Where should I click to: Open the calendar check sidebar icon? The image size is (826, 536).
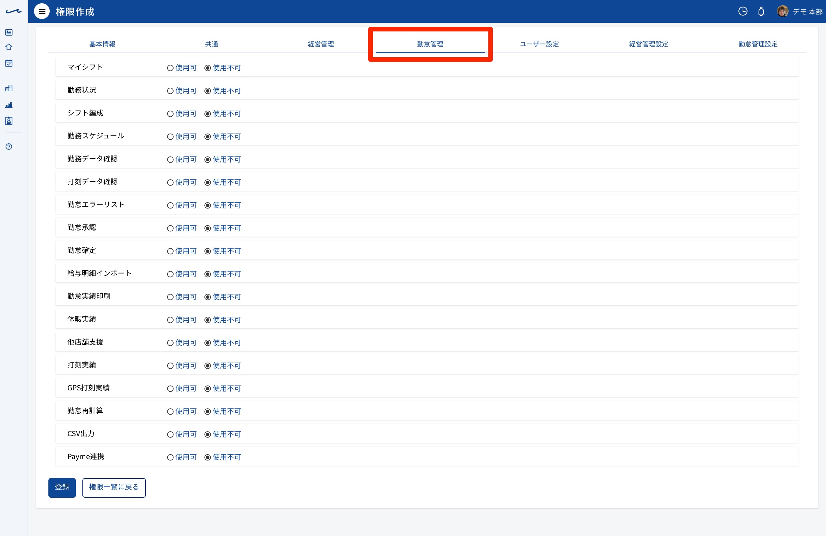point(9,63)
